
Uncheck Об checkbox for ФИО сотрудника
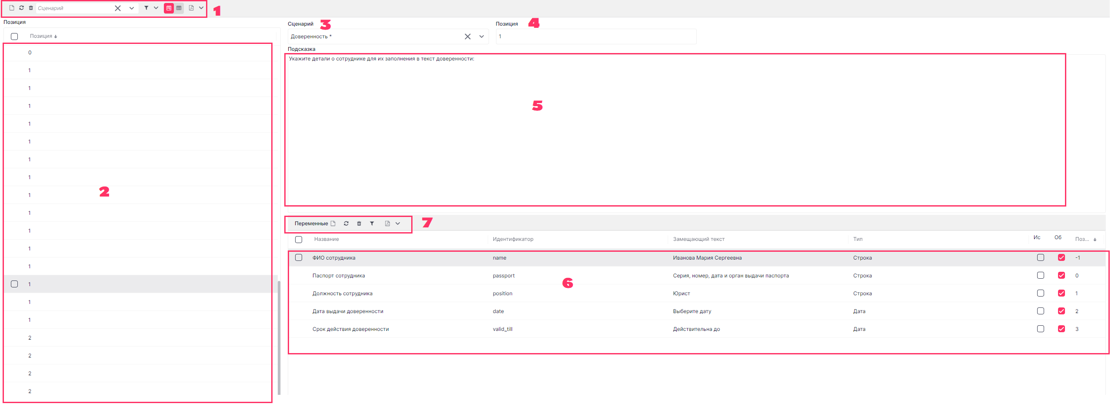pyautogui.click(x=1061, y=257)
